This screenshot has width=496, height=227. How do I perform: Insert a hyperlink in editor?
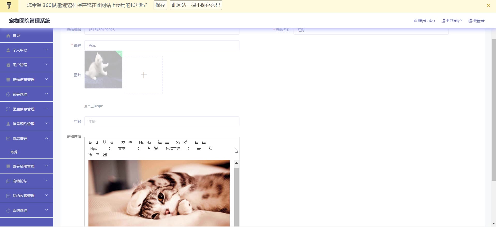click(x=90, y=155)
